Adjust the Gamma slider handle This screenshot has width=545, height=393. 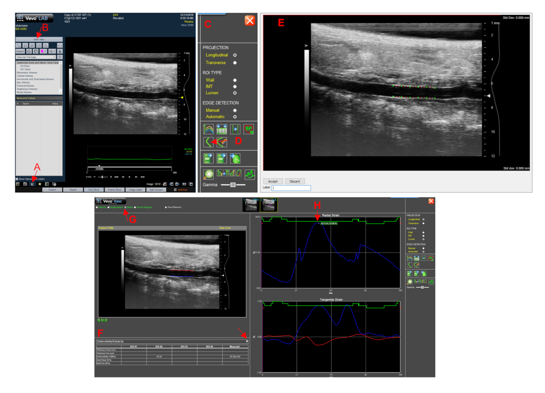click(233, 185)
